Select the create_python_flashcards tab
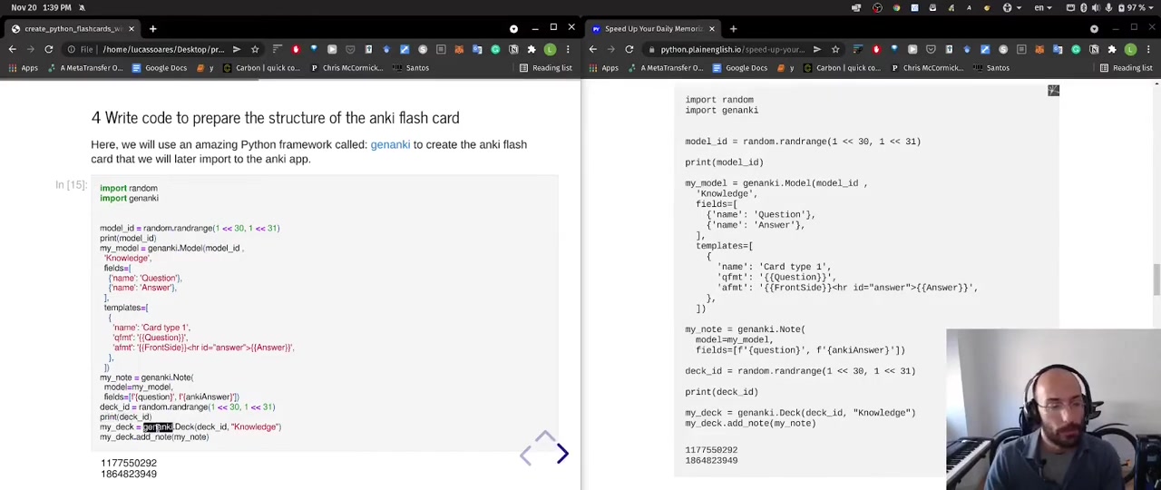 tap(73, 28)
